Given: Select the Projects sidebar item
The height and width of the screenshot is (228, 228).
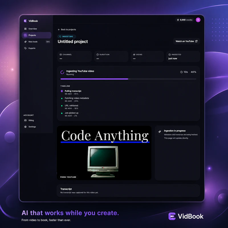Looking at the screenshot, I should tap(36, 35).
